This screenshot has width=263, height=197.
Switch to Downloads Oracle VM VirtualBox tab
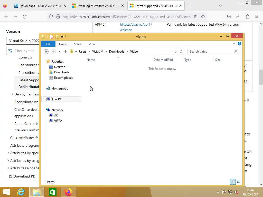click(40, 6)
